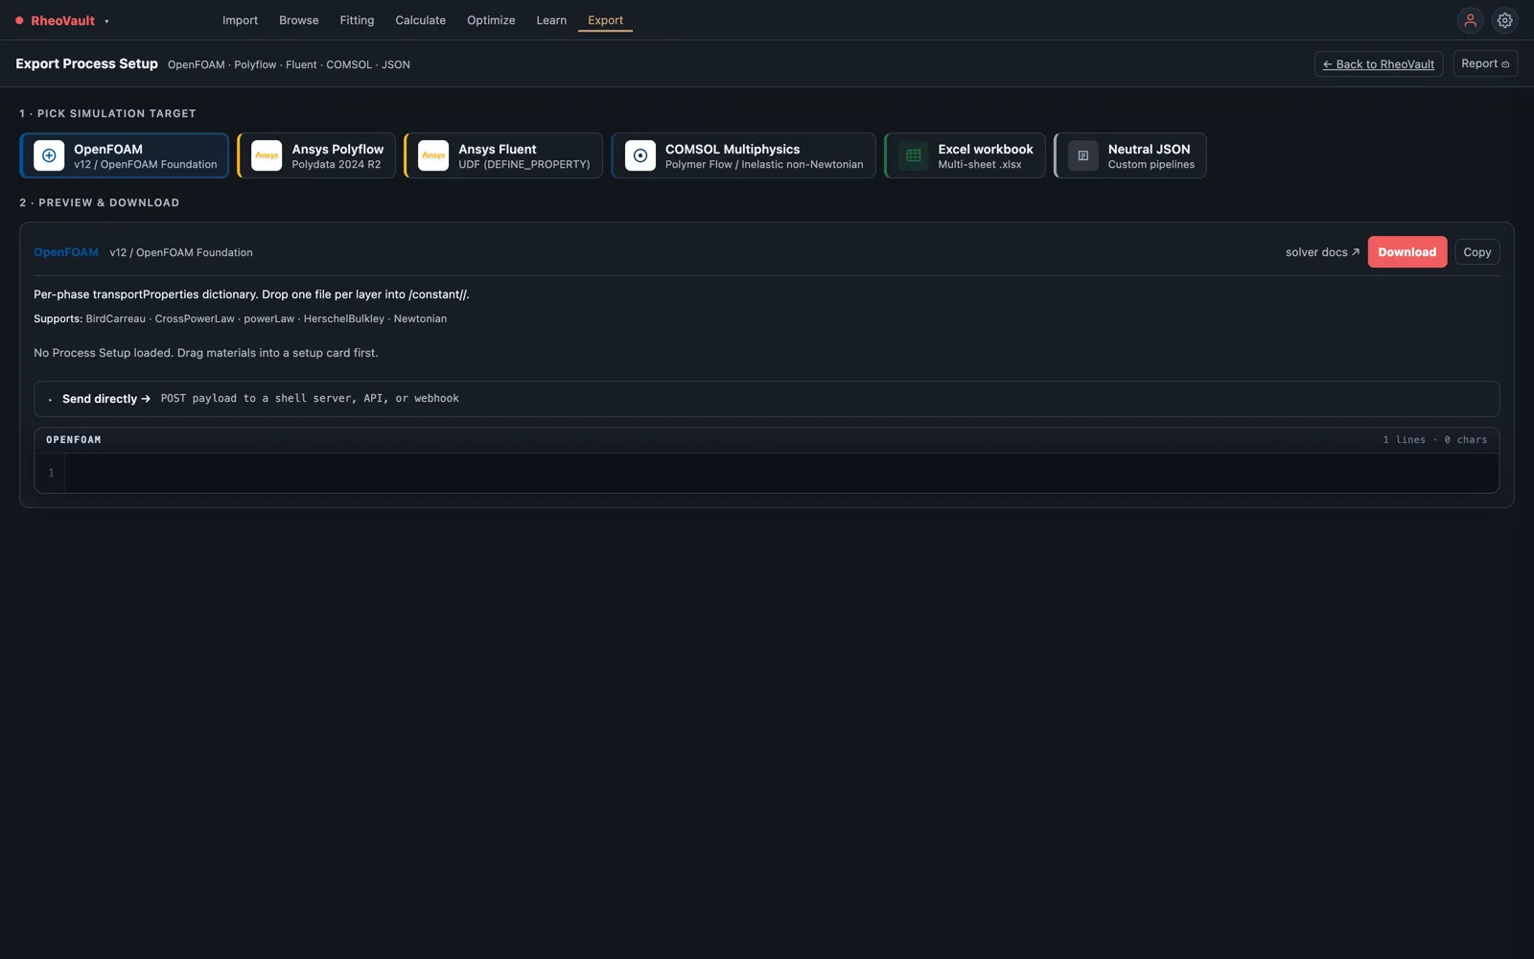1534x959 pixels.
Task: Click the Ansys Polyflow logo icon
Action: (267, 155)
